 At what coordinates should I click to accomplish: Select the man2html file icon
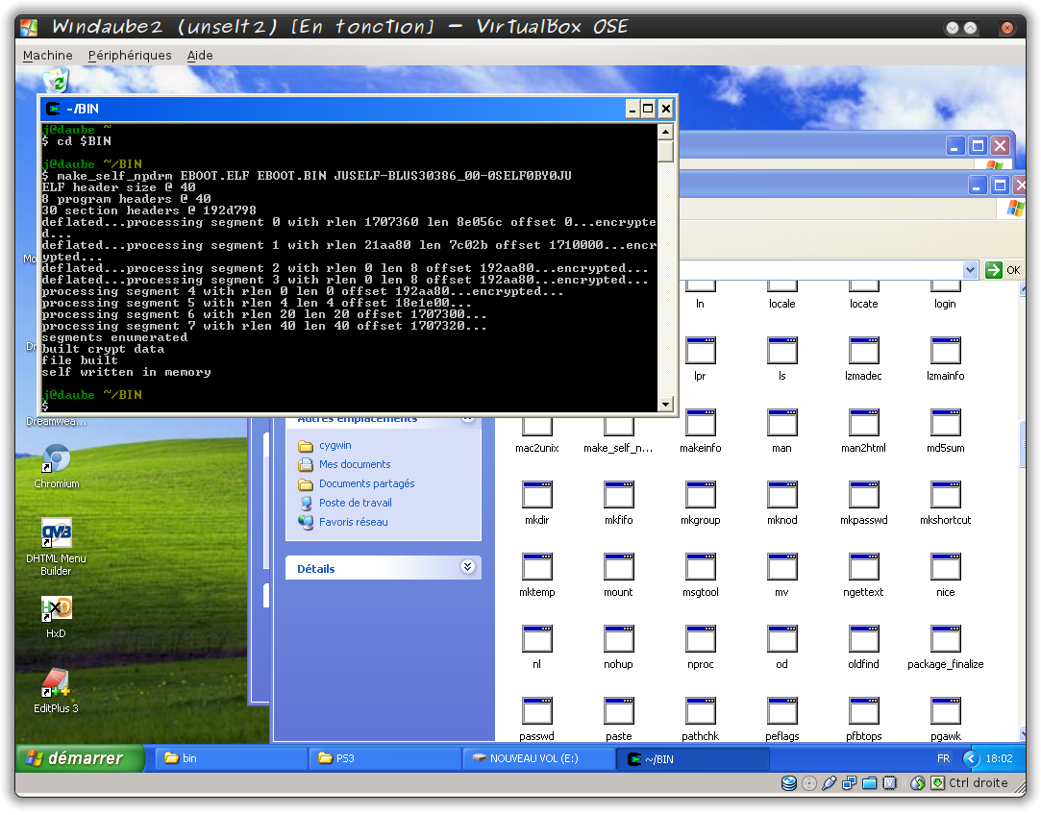pyautogui.click(x=864, y=423)
